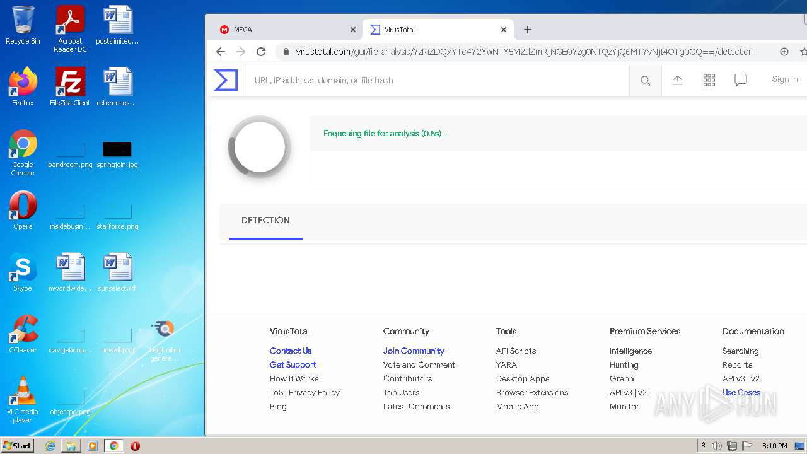Open the YARA tools link
Image resolution: width=807 pixels, height=454 pixels.
coord(506,364)
